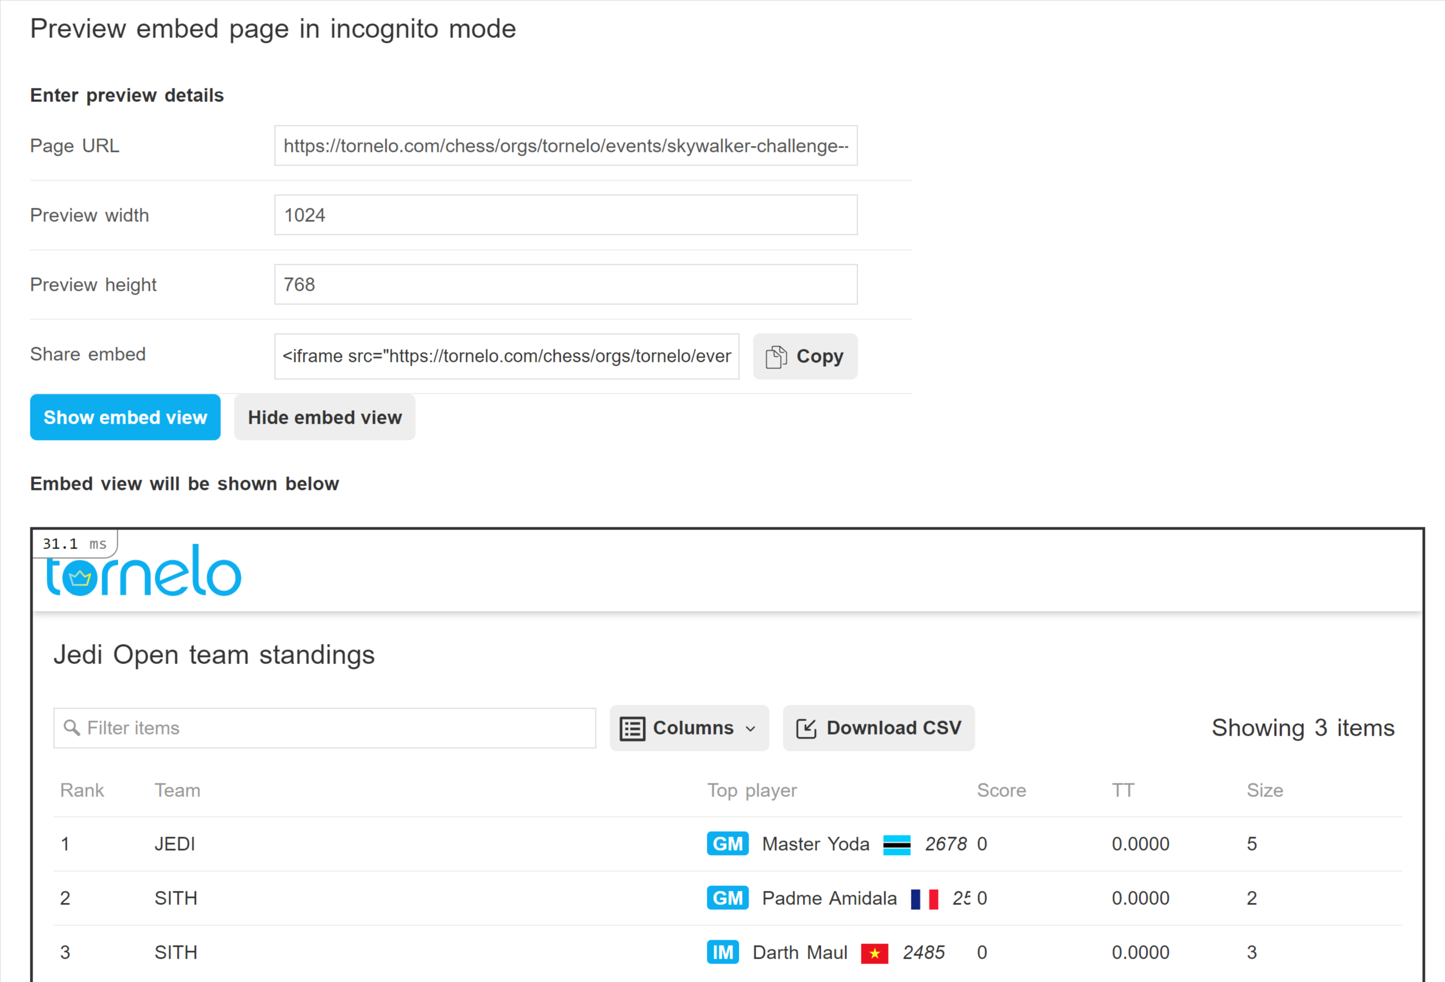Click the SITH team in rank 3

pyautogui.click(x=176, y=952)
